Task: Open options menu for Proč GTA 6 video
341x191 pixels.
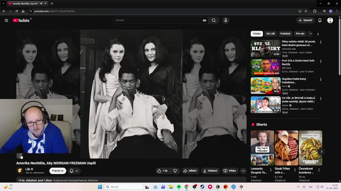Action: [x=321, y=61]
